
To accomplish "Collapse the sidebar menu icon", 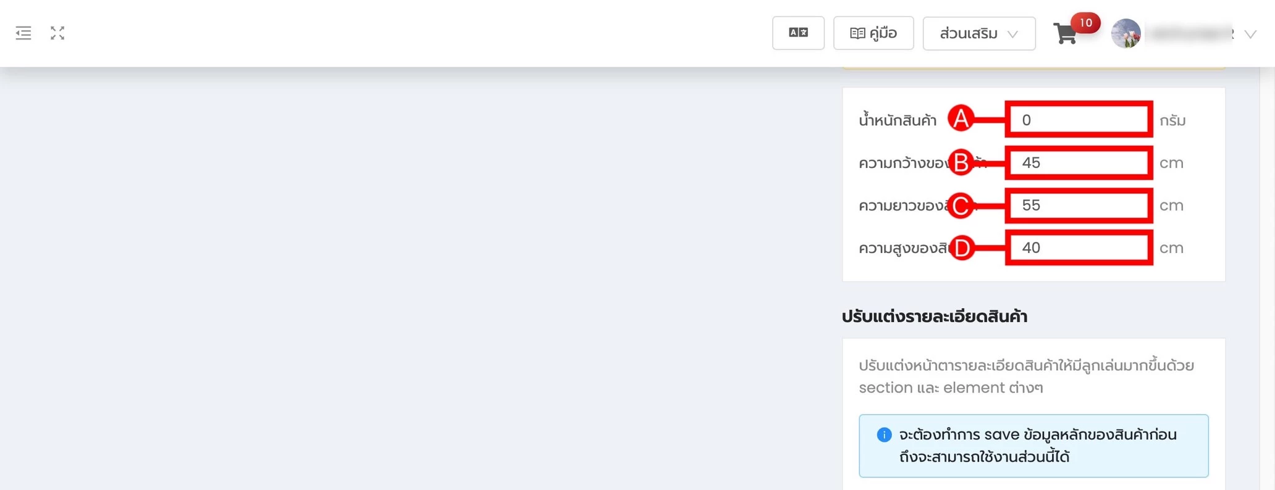I will [23, 33].
